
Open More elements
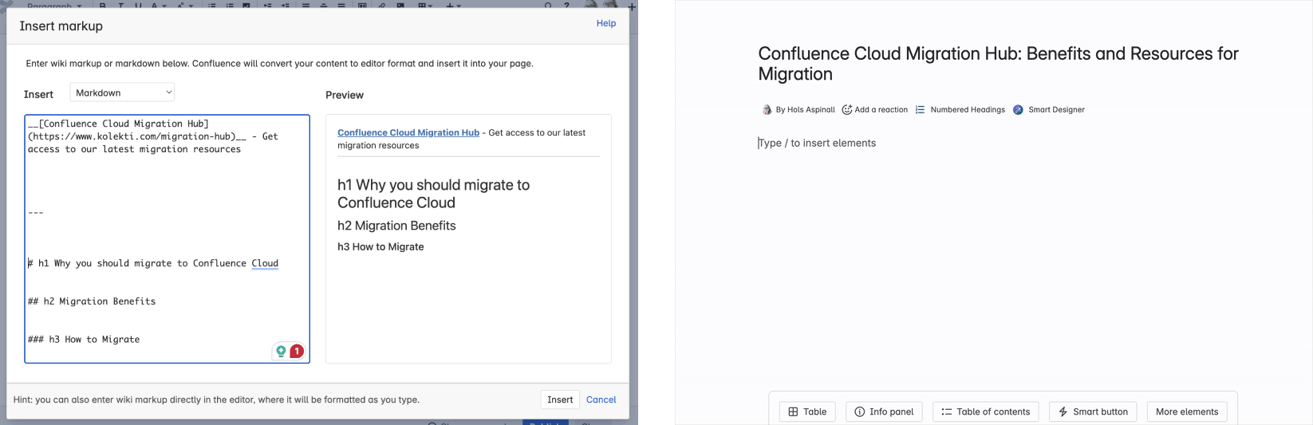coord(1187,411)
